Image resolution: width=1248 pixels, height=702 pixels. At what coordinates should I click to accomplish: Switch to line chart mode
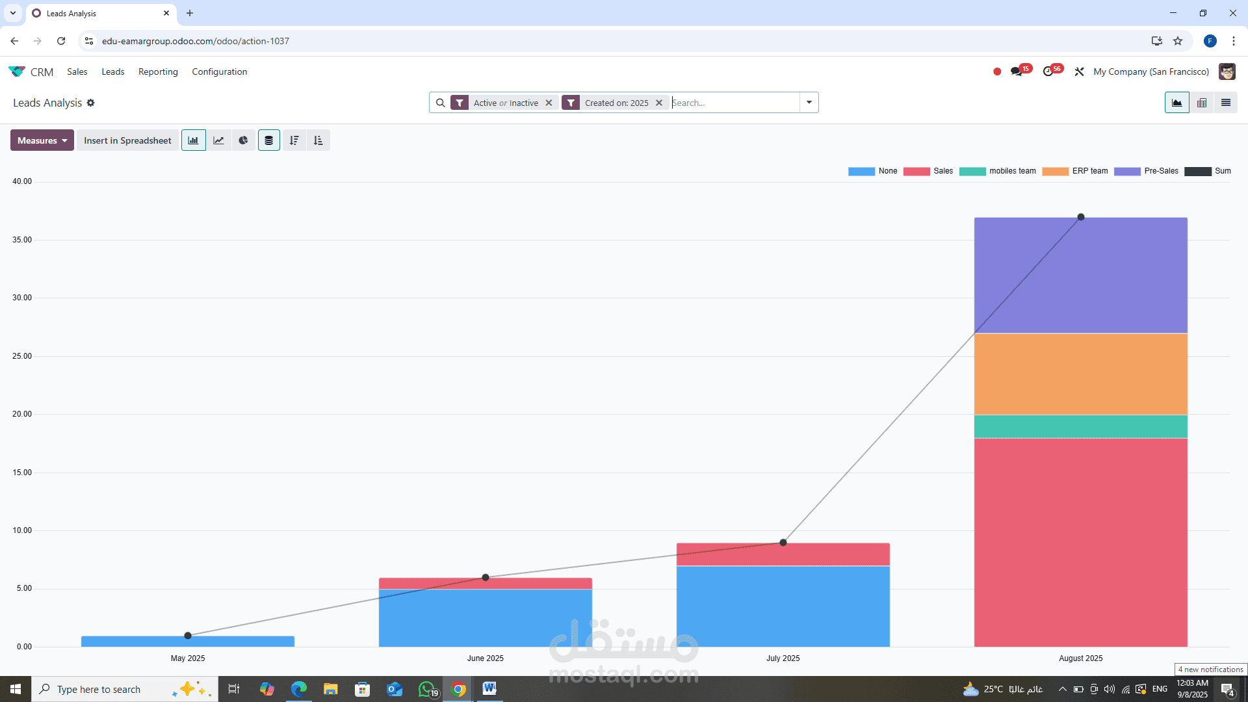[x=218, y=140]
